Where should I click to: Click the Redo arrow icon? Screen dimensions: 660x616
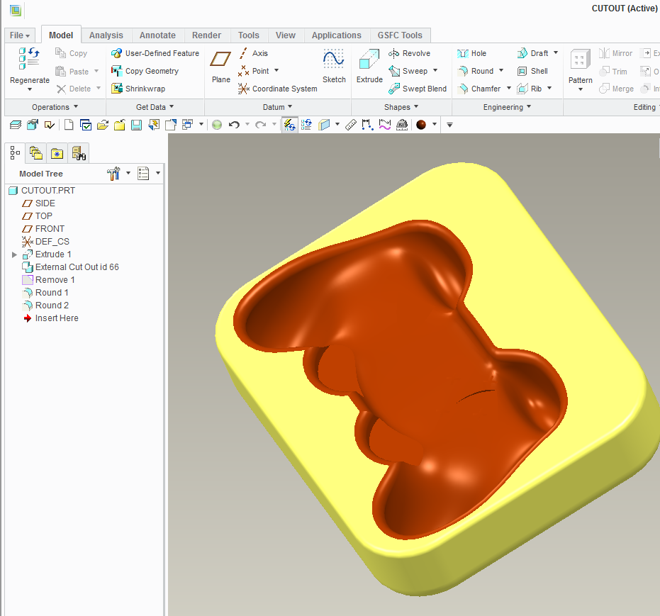pos(261,125)
